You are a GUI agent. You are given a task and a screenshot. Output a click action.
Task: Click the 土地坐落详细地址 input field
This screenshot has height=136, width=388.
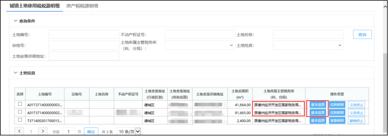point(84,56)
